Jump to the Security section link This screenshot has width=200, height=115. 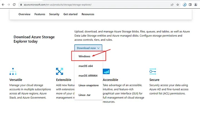click(54, 14)
